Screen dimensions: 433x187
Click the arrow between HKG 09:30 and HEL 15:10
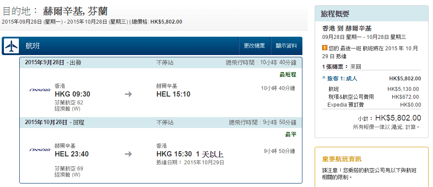click(x=128, y=94)
